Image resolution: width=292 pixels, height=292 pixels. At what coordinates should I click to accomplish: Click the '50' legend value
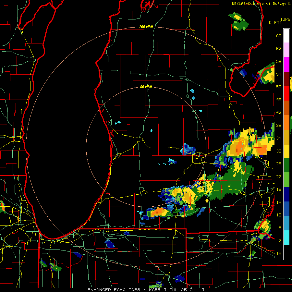coord(279,87)
